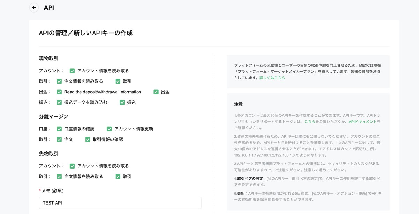Viewport: 419px width, 214px height.
Task: Toggle 注文情報を読み取る in spot trading section
Action: [x=59, y=81]
